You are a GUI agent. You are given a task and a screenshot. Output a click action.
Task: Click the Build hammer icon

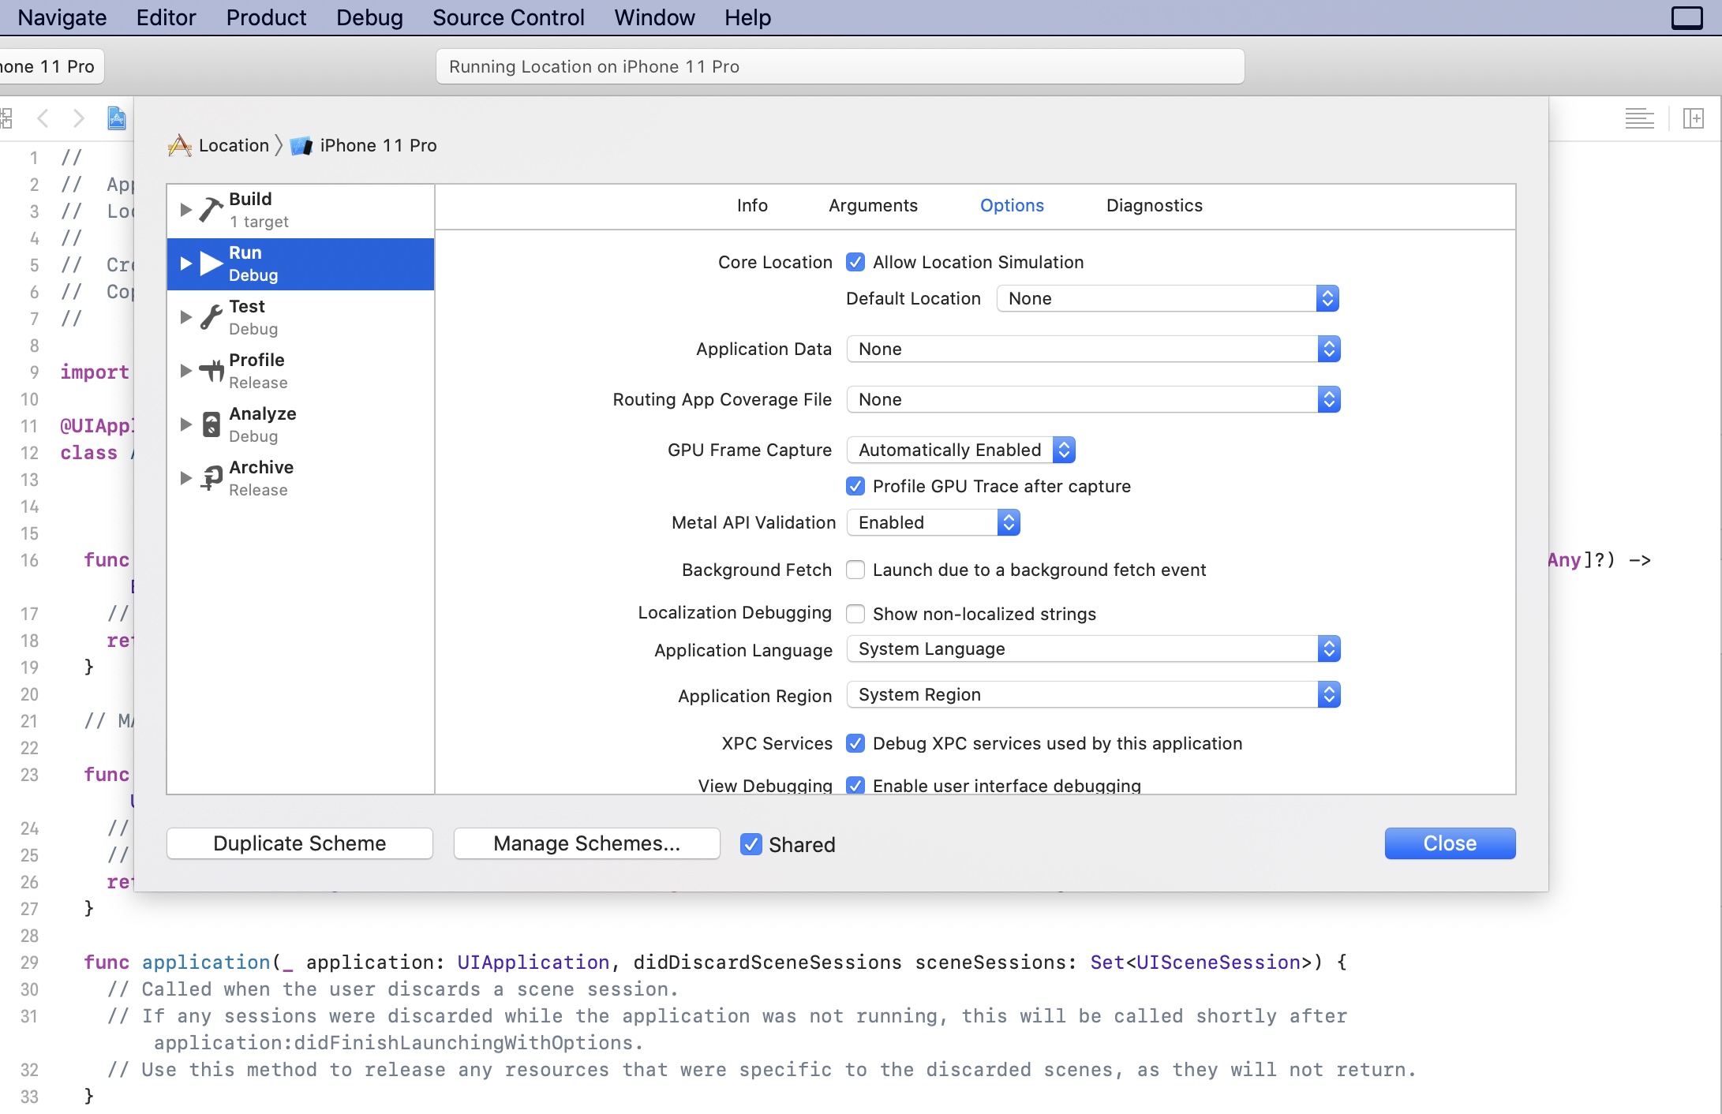211,209
